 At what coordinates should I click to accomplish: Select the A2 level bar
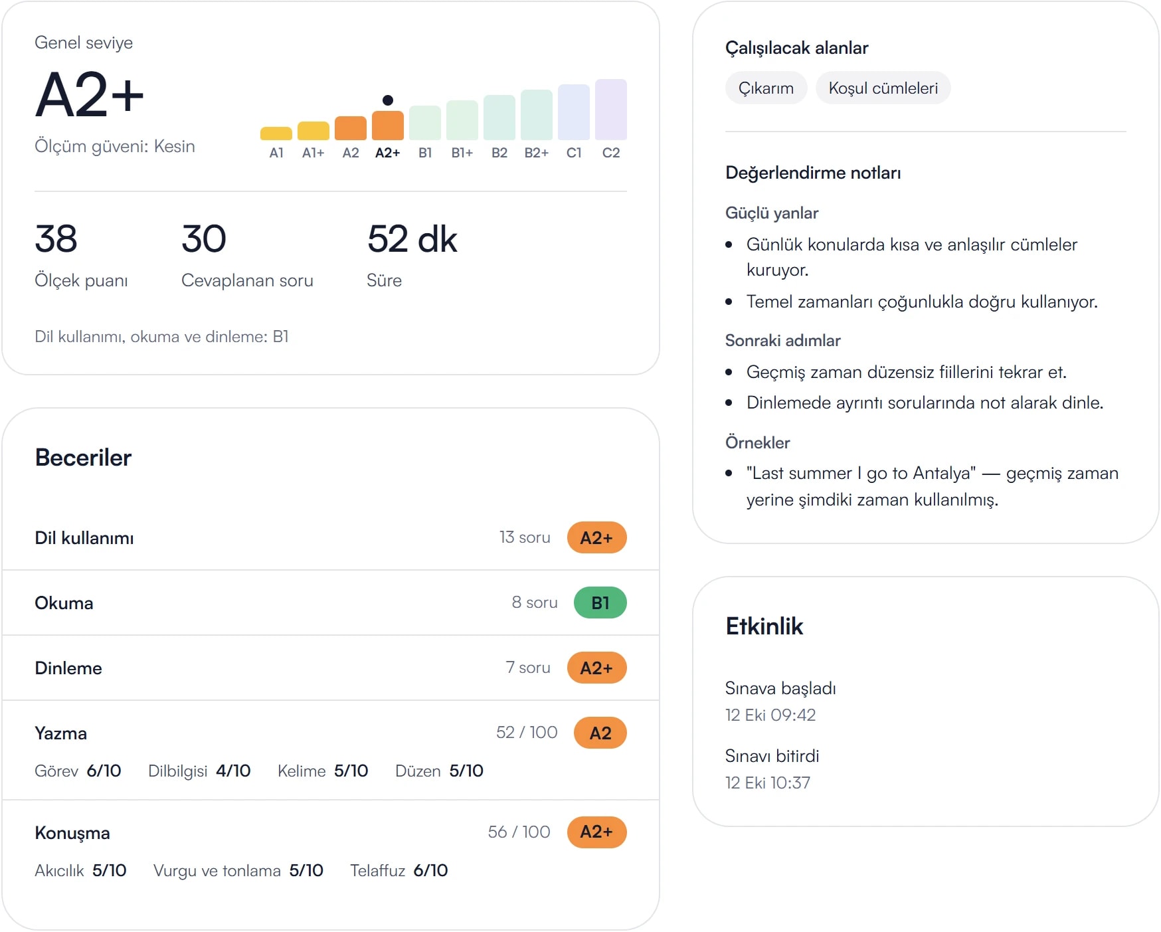tap(351, 128)
